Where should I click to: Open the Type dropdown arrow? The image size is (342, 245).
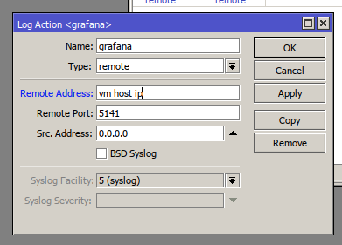coord(232,66)
